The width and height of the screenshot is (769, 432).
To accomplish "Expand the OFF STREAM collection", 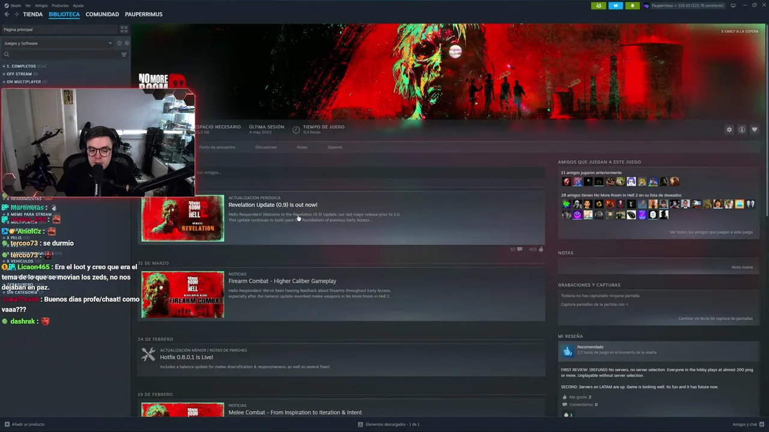I will pyautogui.click(x=19, y=74).
